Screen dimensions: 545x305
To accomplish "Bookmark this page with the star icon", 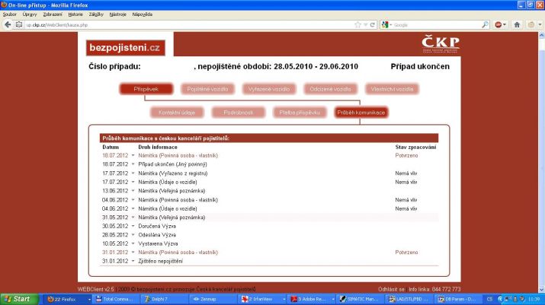I will click(x=357, y=24).
